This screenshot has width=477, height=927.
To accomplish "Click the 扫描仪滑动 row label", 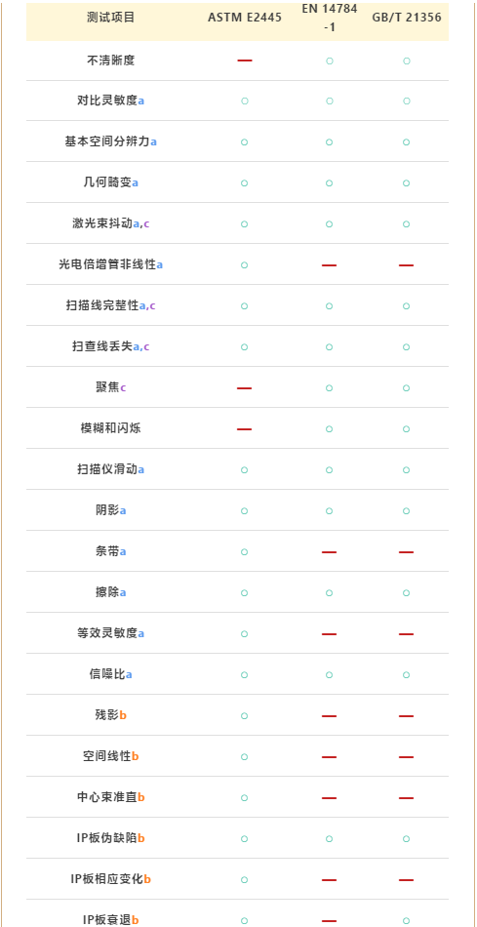I will 107,469.
